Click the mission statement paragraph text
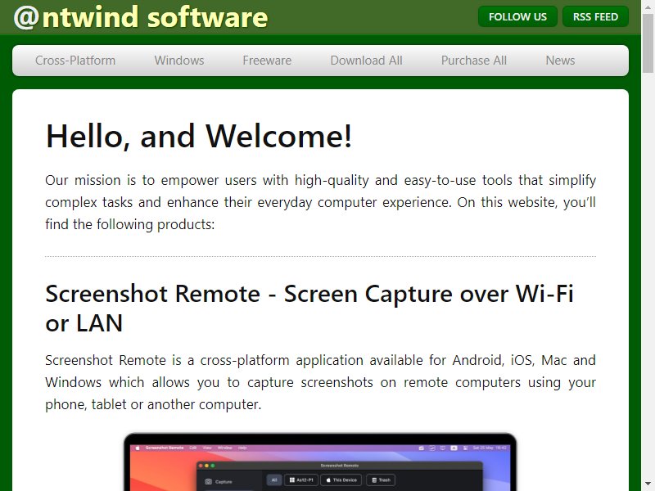 320,202
